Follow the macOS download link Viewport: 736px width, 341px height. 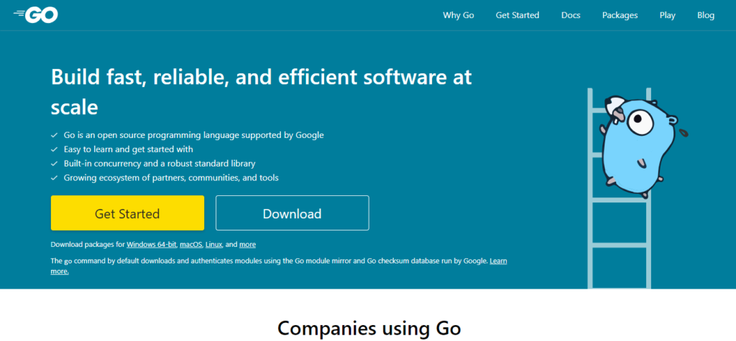click(190, 244)
